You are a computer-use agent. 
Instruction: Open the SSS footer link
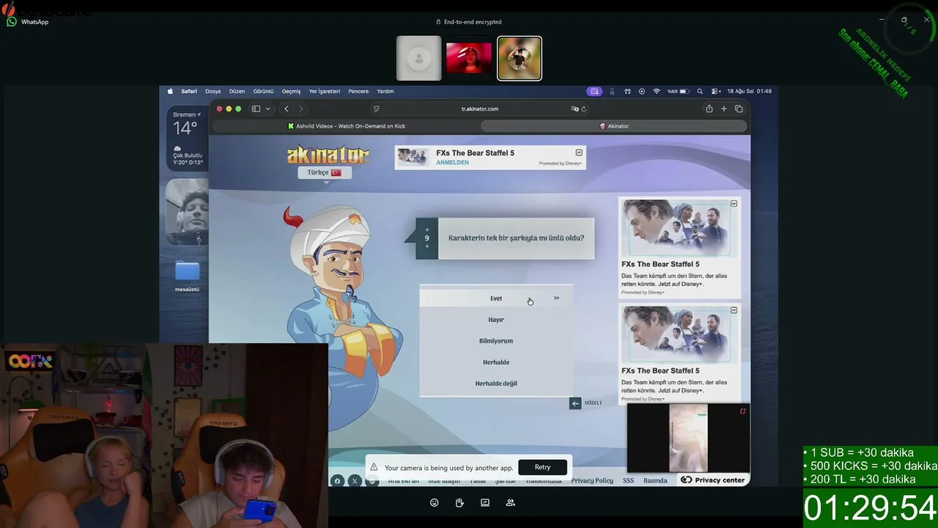point(628,480)
